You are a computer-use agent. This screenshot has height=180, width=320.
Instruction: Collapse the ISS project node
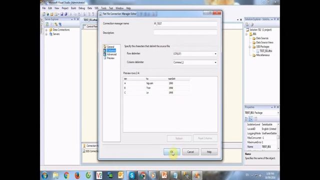tap(246, 34)
